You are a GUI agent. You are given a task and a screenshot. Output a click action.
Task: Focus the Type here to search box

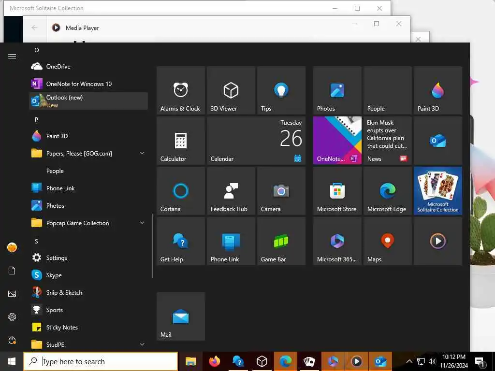tap(101, 361)
